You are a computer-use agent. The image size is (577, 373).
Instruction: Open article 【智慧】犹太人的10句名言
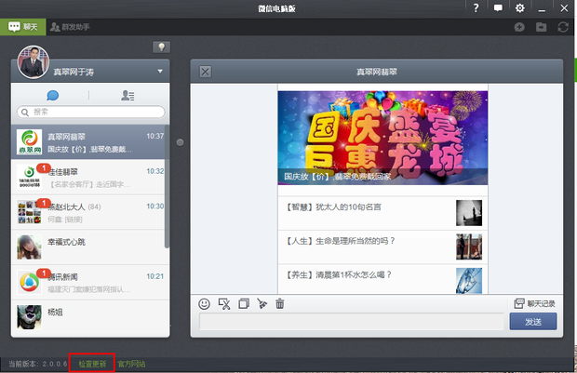tap(382, 213)
